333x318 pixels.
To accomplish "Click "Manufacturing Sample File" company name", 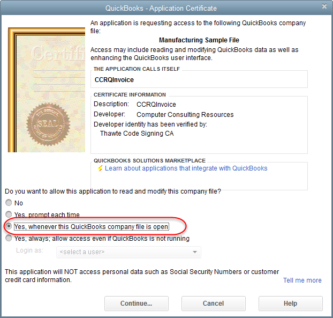I will pyautogui.click(x=199, y=40).
